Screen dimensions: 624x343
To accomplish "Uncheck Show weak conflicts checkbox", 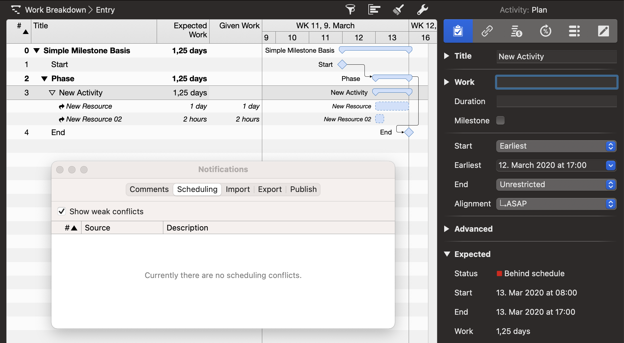I will pos(62,211).
